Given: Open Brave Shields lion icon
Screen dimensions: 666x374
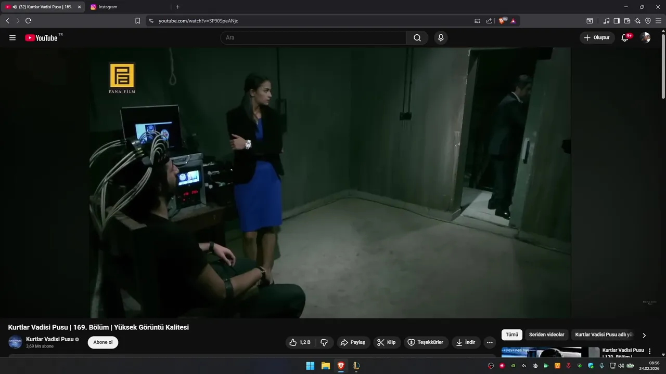Looking at the screenshot, I should (x=502, y=21).
